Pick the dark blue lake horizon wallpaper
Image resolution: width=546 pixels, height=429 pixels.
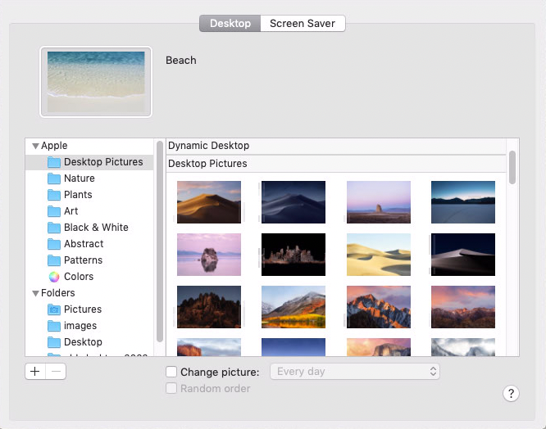(x=463, y=202)
